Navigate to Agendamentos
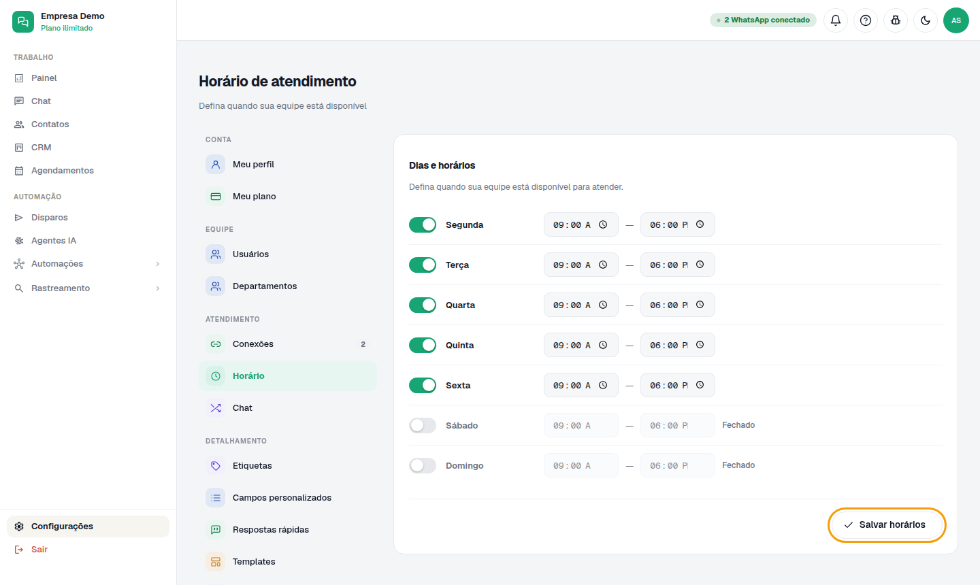Screen dimensions: 980x585 (x=88, y=171)
